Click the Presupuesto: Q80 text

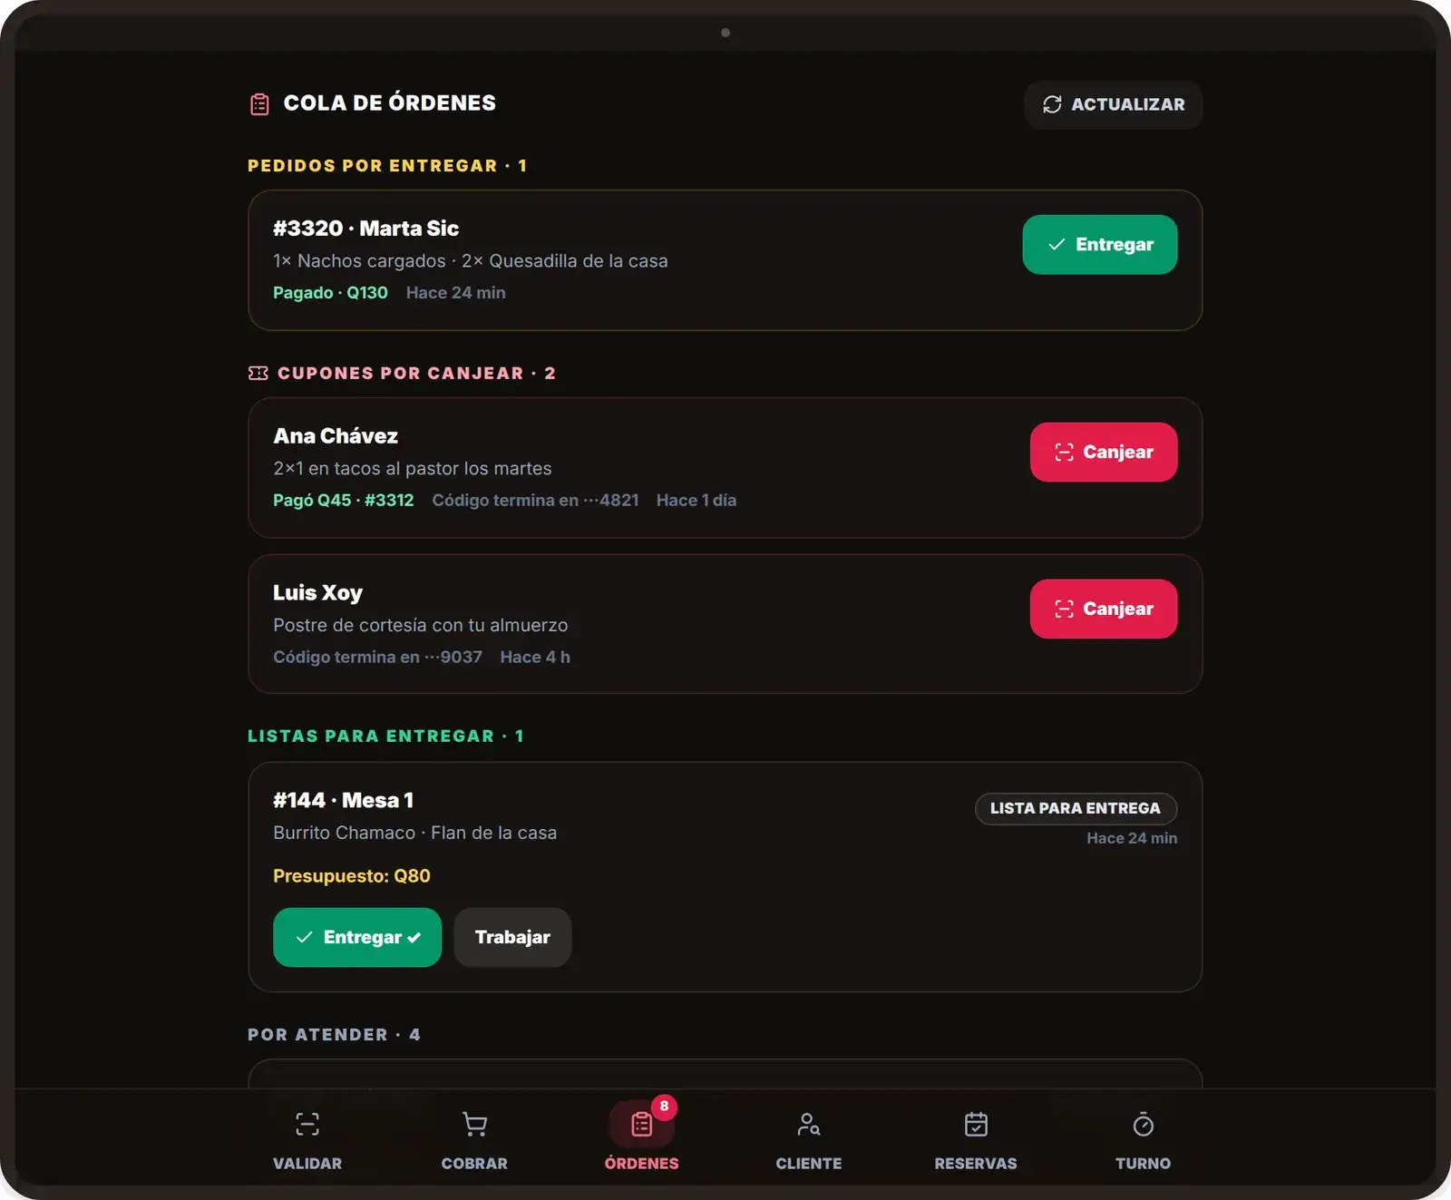[x=352, y=875]
